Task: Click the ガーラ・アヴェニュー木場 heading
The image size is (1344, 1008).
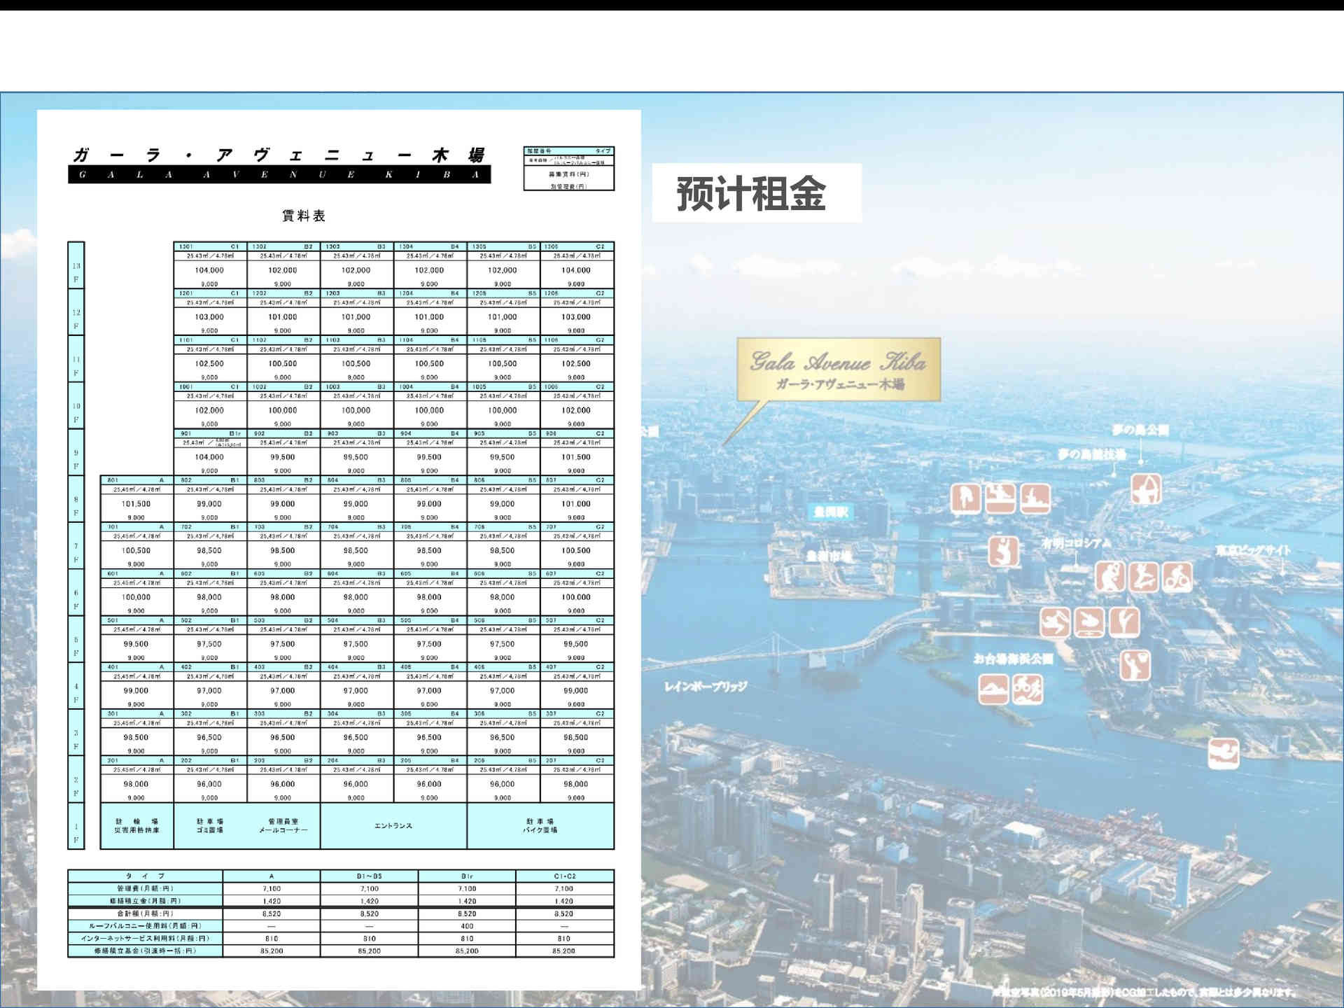Action: coord(279,155)
